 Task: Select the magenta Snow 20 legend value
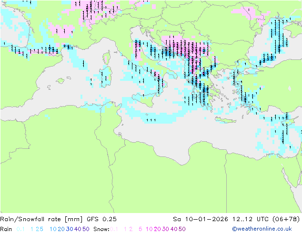[x=157, y=229]
